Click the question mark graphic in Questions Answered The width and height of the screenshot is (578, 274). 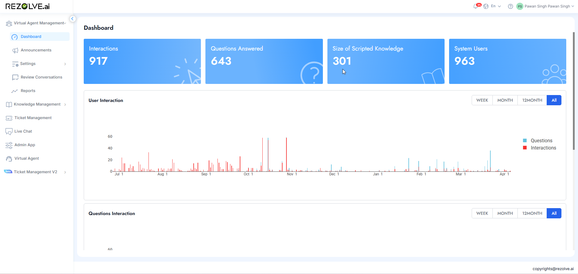(312, 73)
